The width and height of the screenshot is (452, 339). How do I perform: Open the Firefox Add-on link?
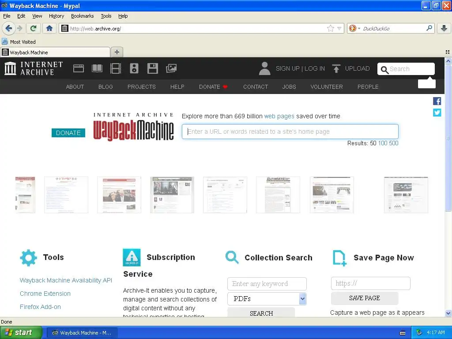point(40,307)
